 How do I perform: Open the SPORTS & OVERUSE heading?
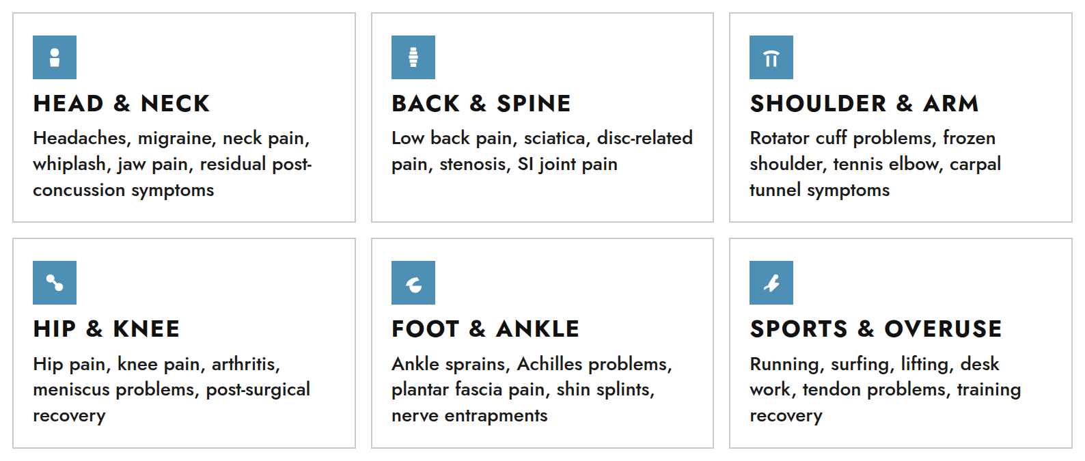(x=876, y=329)
